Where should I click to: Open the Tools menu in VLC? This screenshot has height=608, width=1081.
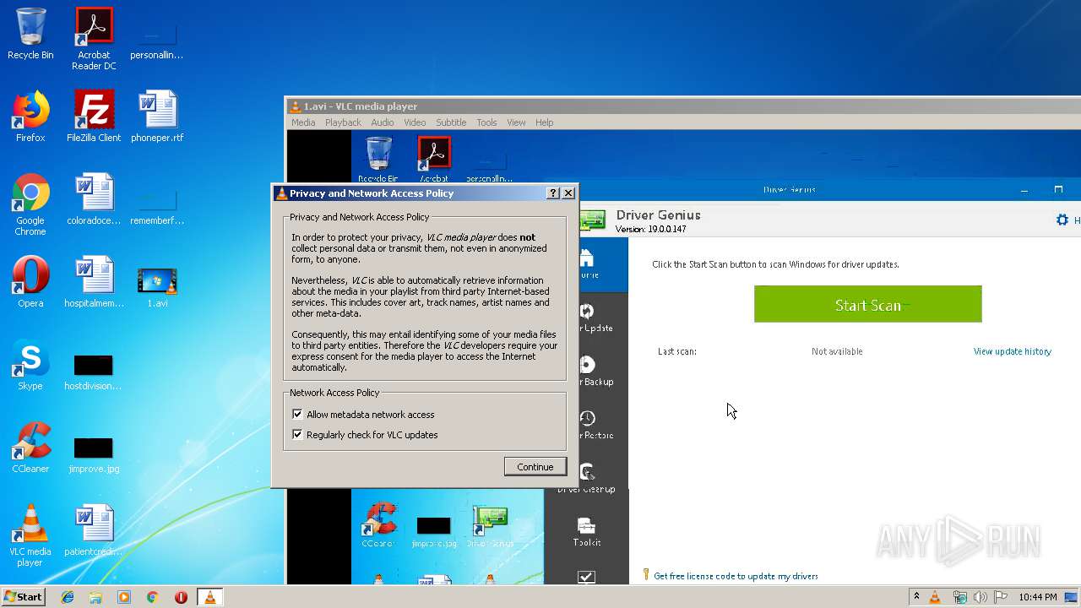(x=486, y=122)
